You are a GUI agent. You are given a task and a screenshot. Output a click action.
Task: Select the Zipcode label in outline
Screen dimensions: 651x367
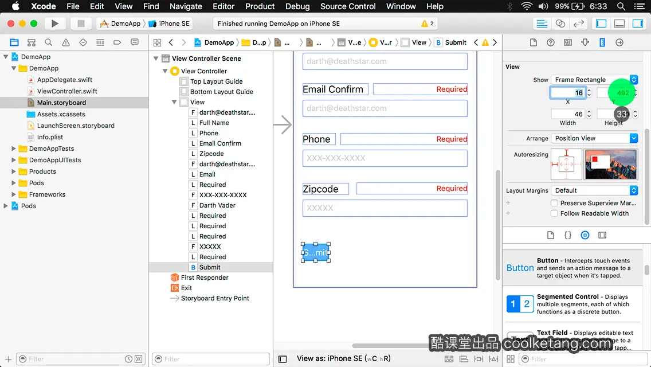(x=211, y=154)
